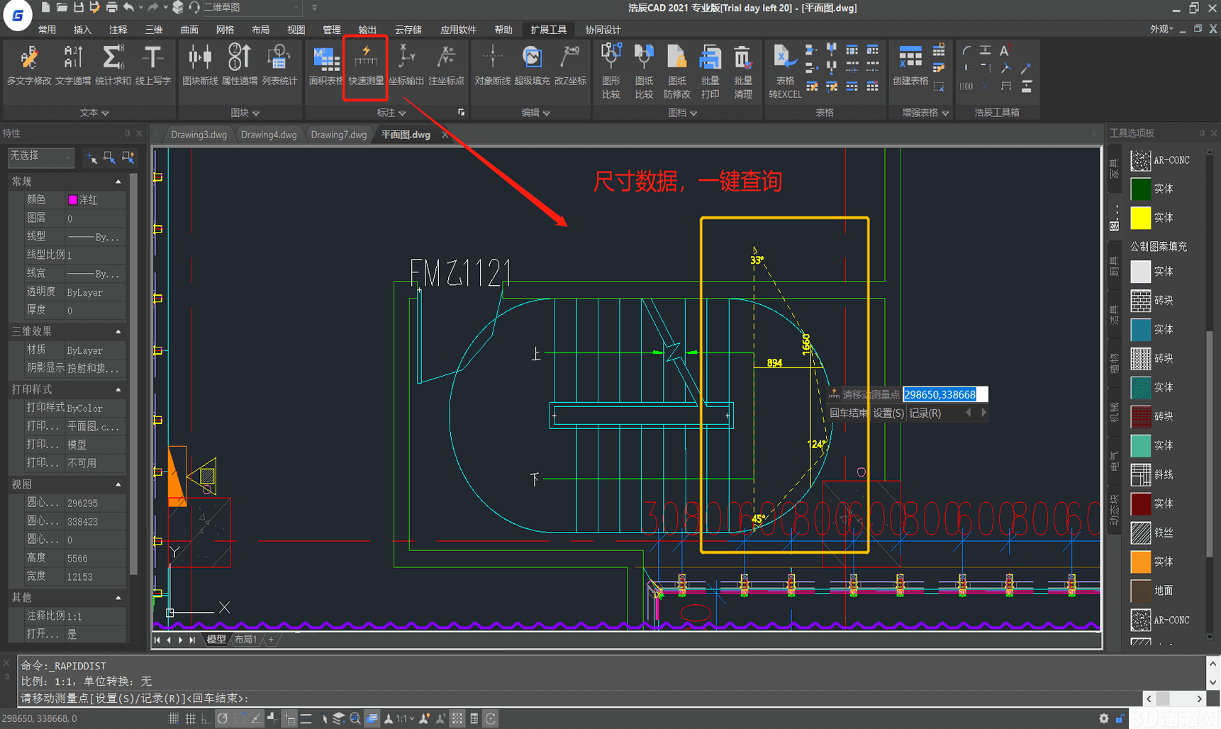The height and width of the screenshot is (729, 1221).
Task: Activate the 对象断线 object break line tool
Action: [492, 65]
